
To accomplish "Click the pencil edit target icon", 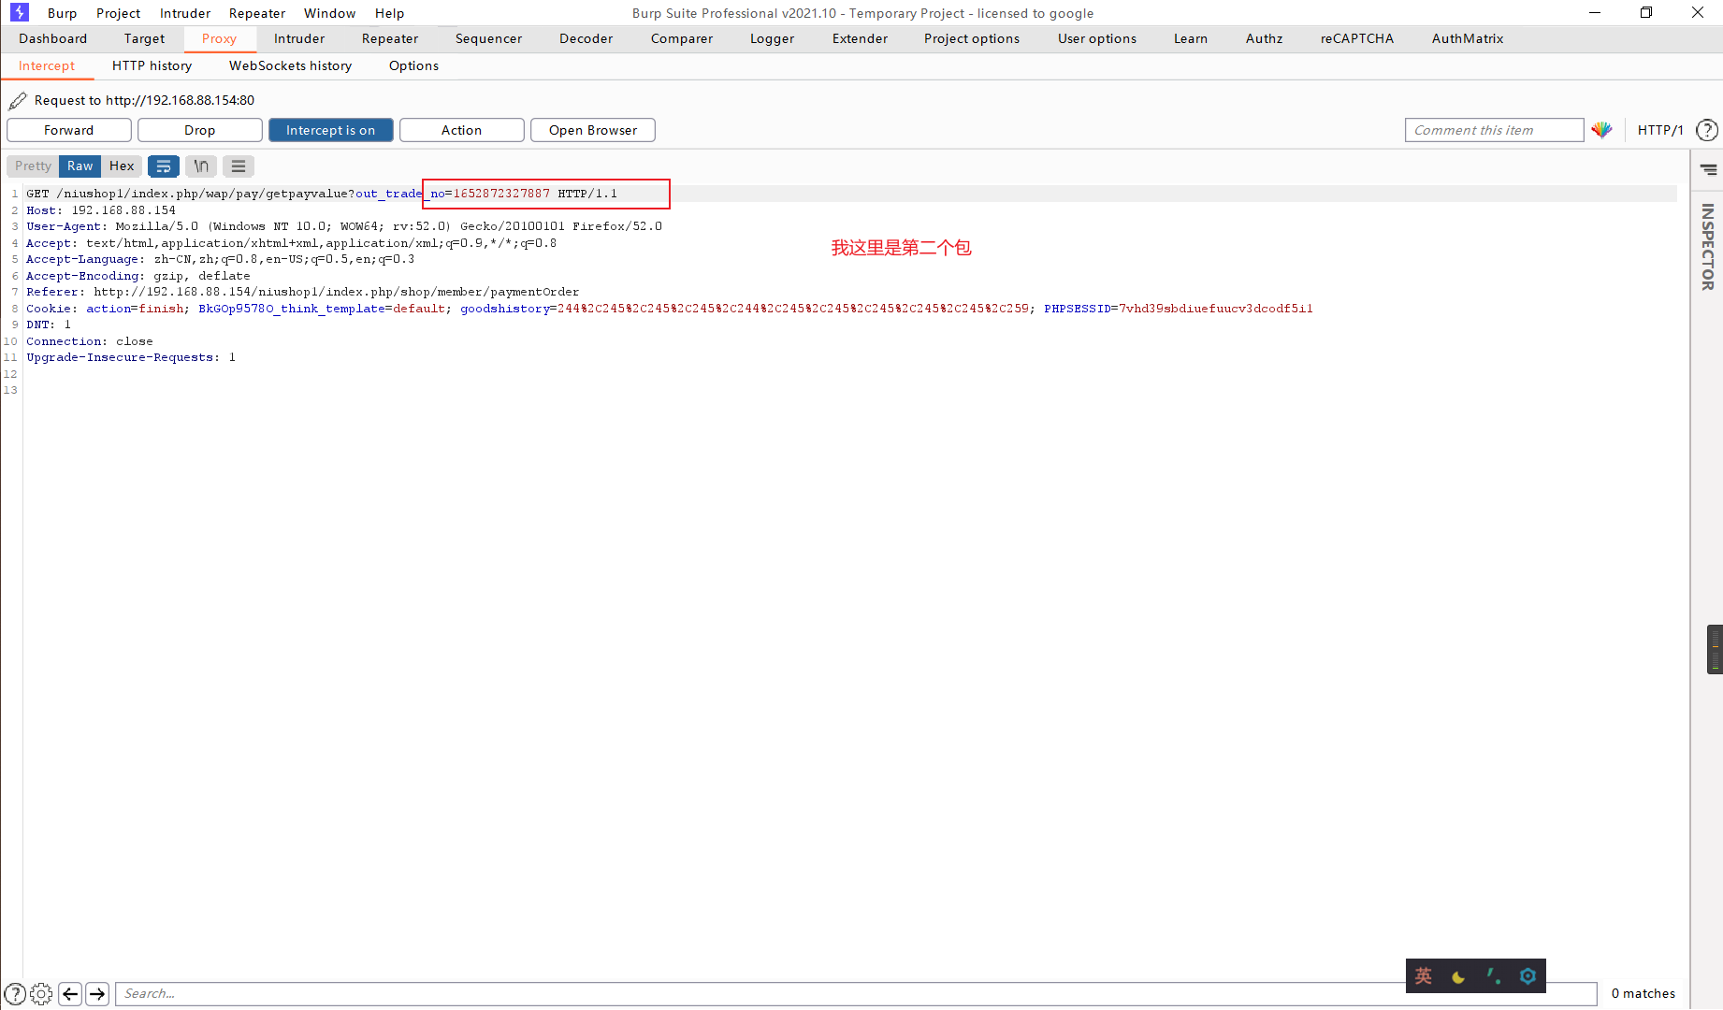I will (x=18, y=100).
